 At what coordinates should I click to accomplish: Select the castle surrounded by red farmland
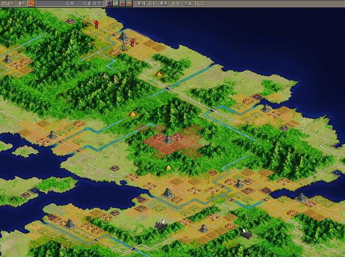click(x=168, y=139)
